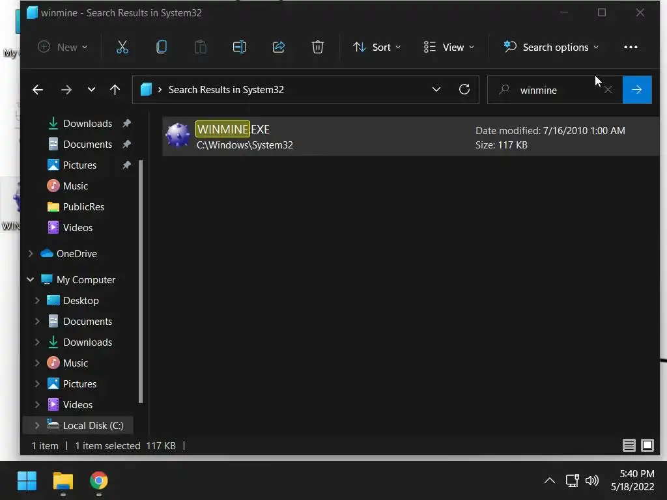Screen dimensions: 667x500
Task: Open the Sort dropdown menu
Action: pos(377,47)
